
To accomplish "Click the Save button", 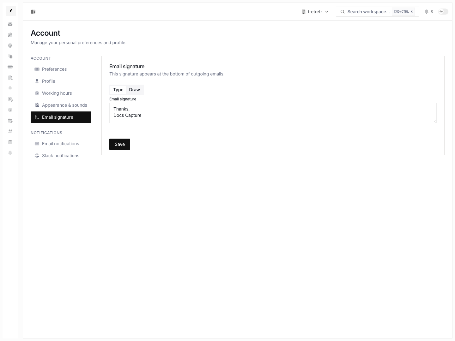I will tap(120, 144).
